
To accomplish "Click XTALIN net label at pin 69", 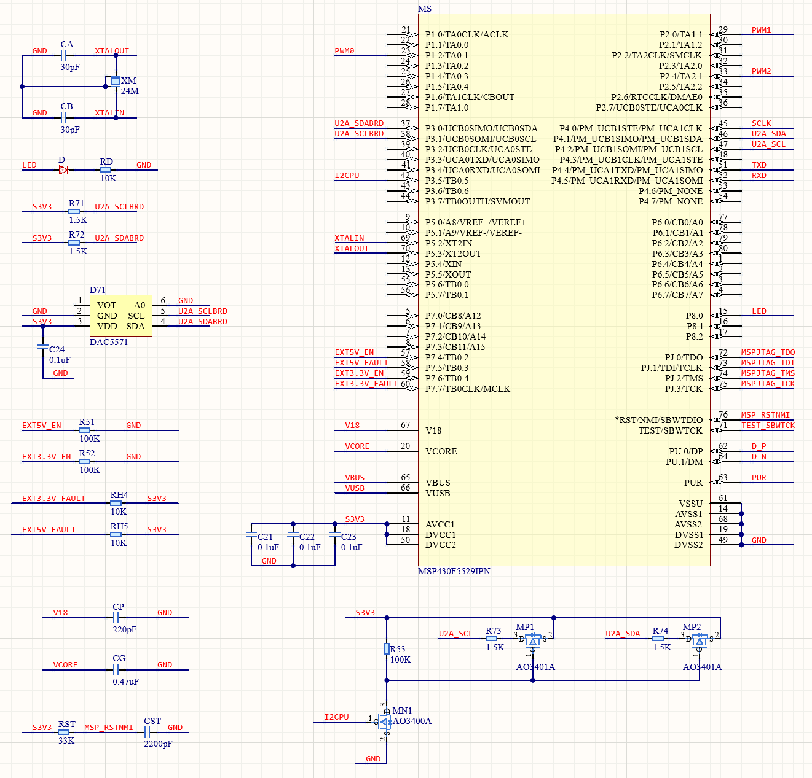I will tap(349, 238).
